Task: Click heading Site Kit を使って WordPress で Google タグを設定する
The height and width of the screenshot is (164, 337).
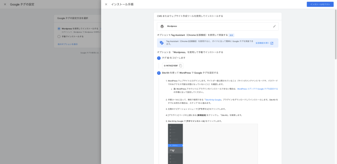Action: tap(190, 73)
